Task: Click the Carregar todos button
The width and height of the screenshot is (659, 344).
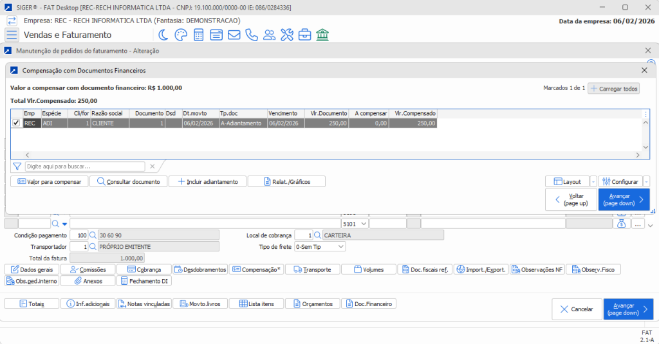Action: pos(613,89)
